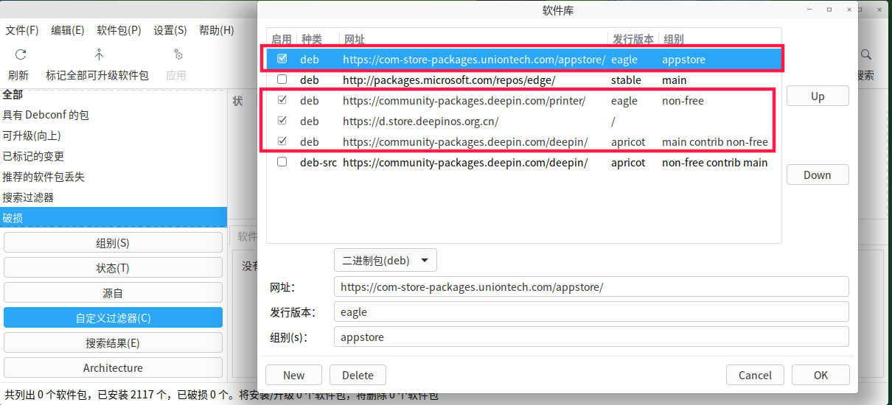Screen dimensions: 892x405
Task: Click the Down button
Action: tap(818, 175)
